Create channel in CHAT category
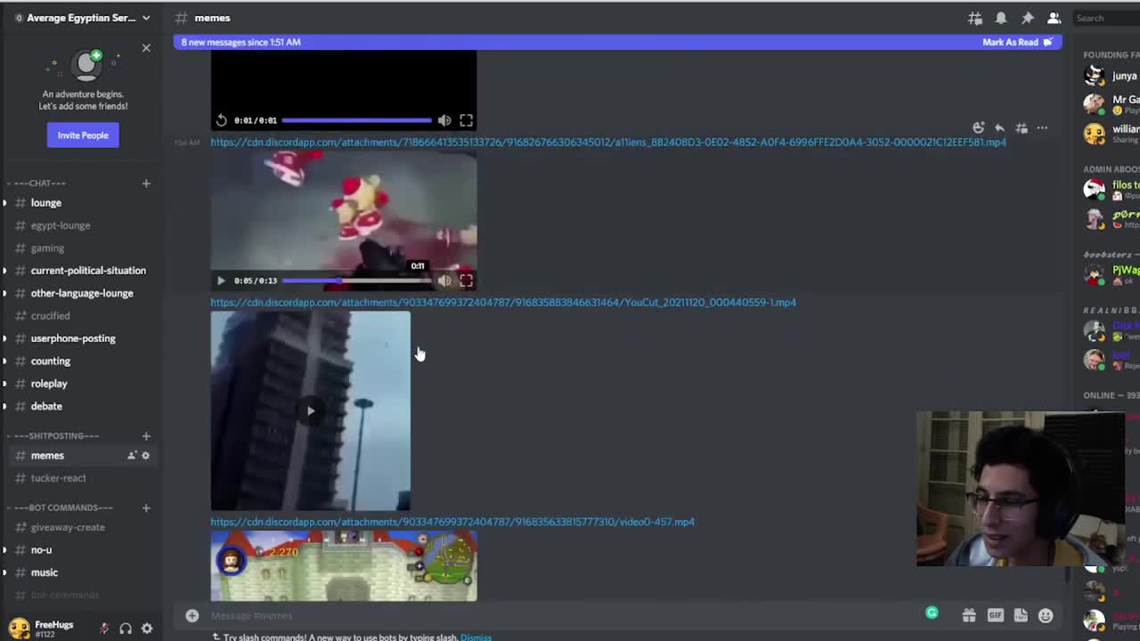 point(146,183)
